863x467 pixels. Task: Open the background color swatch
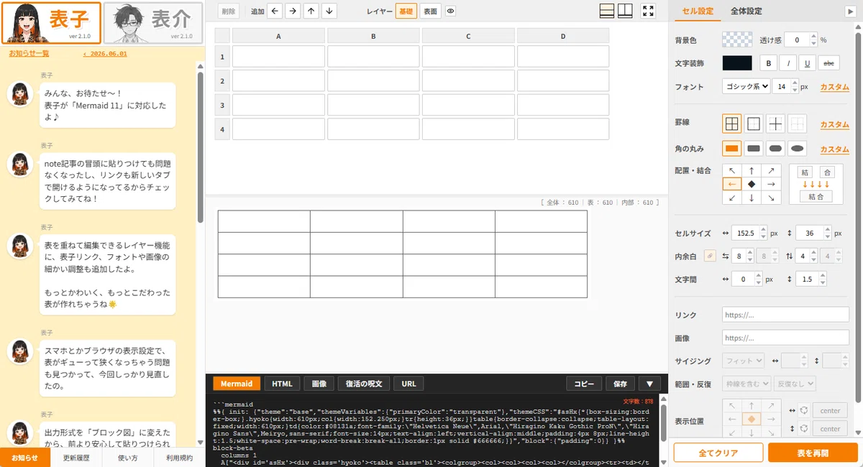[737, 40]
